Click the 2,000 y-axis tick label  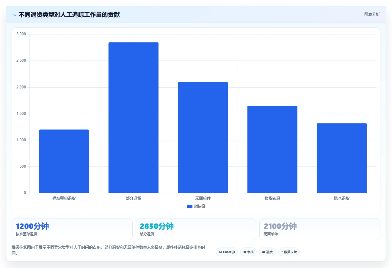pos(21,87)
